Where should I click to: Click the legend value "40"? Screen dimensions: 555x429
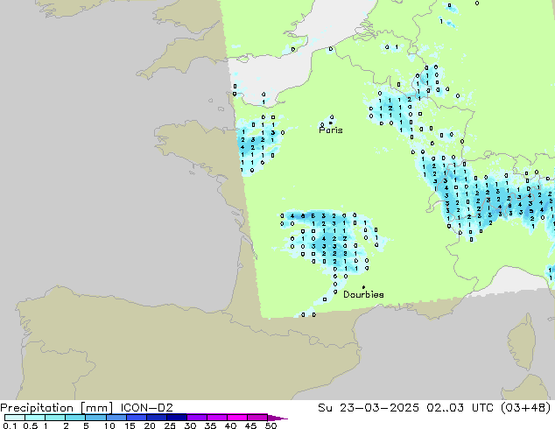pyautogui.click(x=230, y=425)
